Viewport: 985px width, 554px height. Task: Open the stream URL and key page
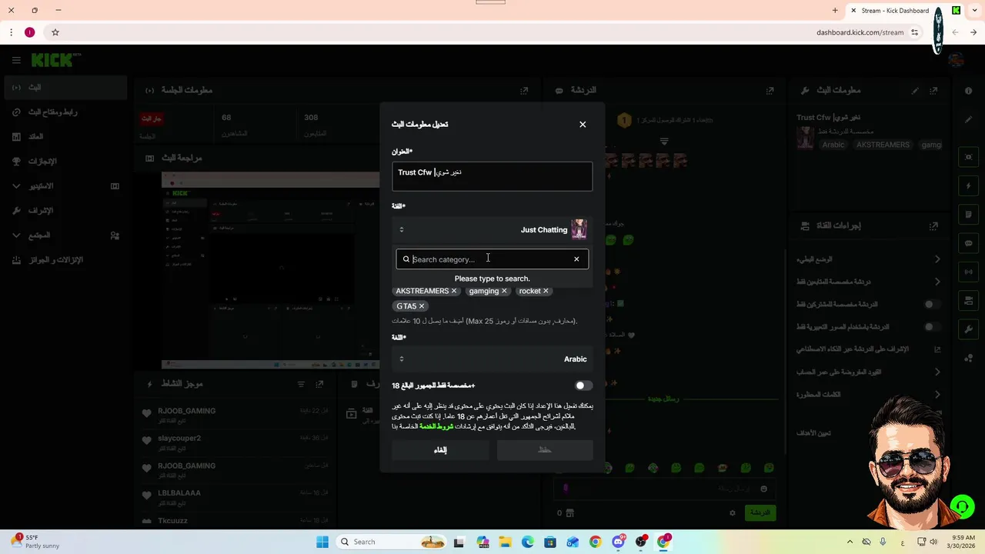(64, 112)
